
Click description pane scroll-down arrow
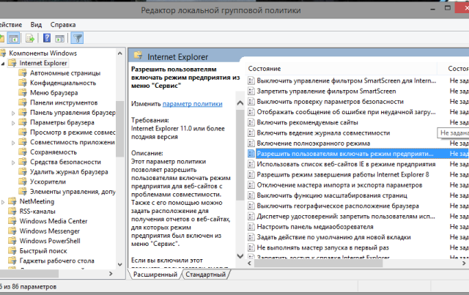(240, 256)
